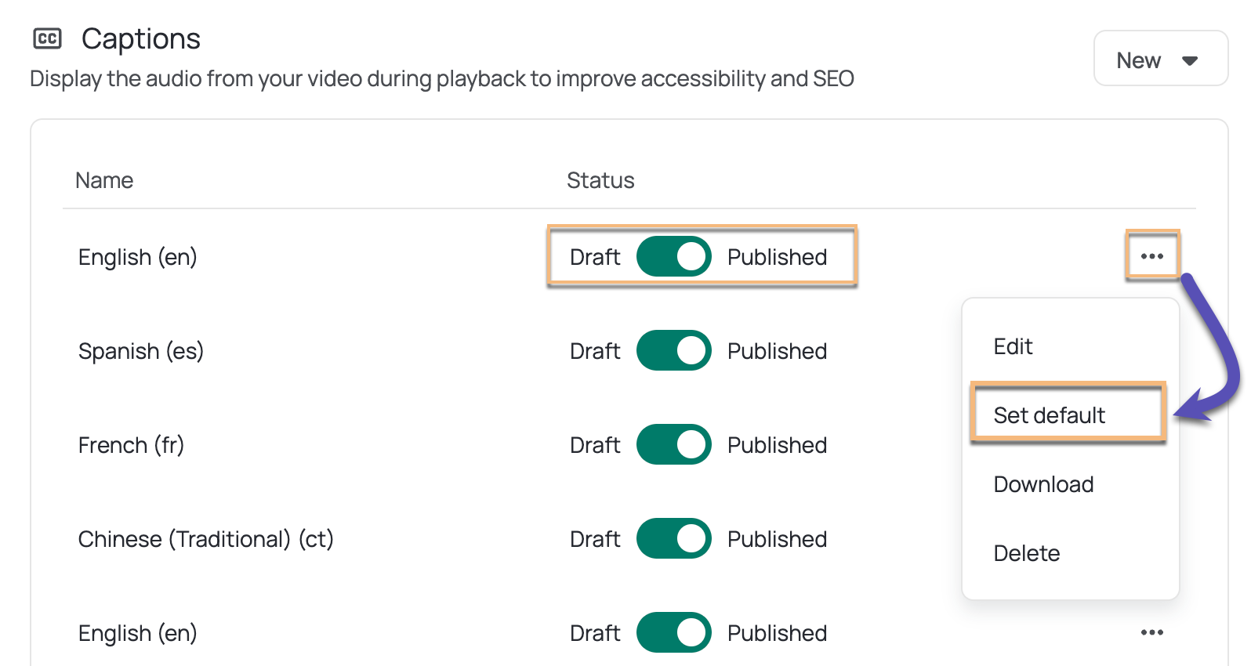
Task: Click the Name column header
Action: point(104,180)
